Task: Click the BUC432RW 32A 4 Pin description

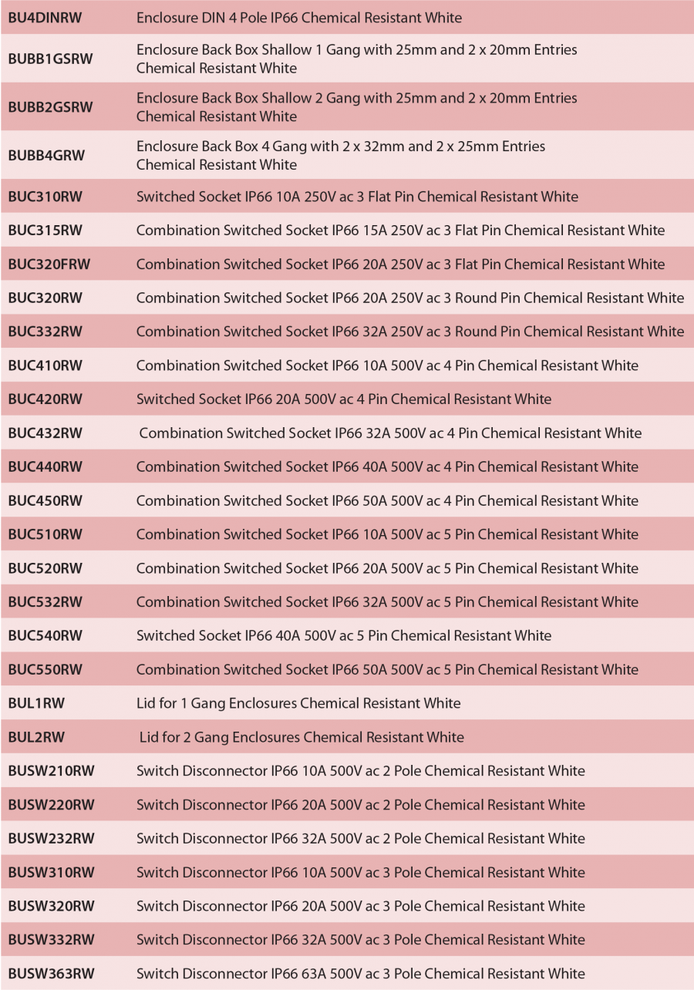Action: click(390, 433)
